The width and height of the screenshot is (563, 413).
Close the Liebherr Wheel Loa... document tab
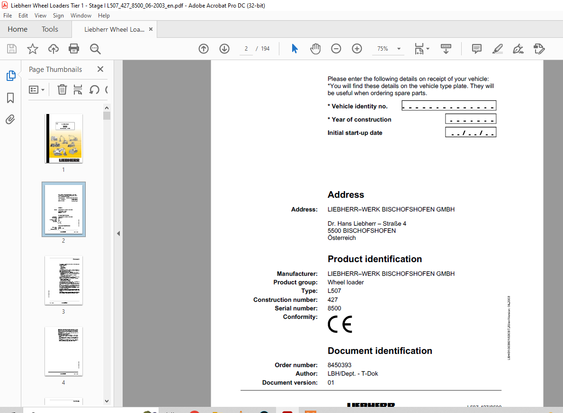pyautogui.click(x=151, y=29)
